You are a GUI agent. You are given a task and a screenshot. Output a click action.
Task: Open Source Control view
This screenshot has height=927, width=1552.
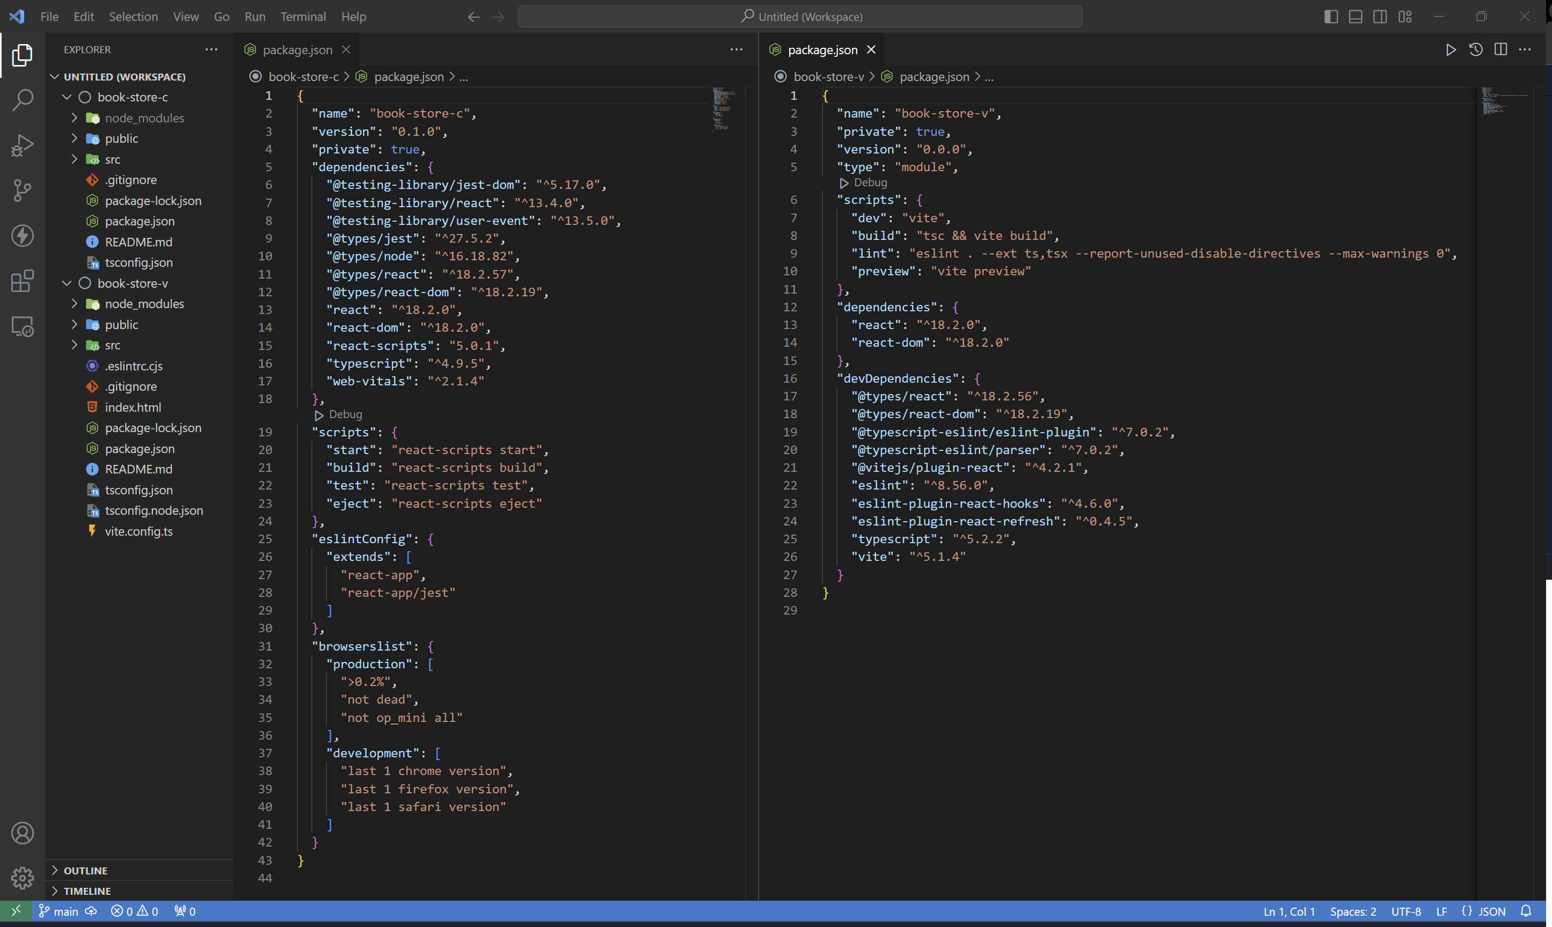click(x=23, y=191)
